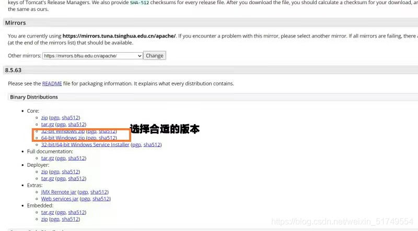The height and width of the screenshot is (231, 418).
Task: Open pgp for JMX Remote jar
Action: 84,192
